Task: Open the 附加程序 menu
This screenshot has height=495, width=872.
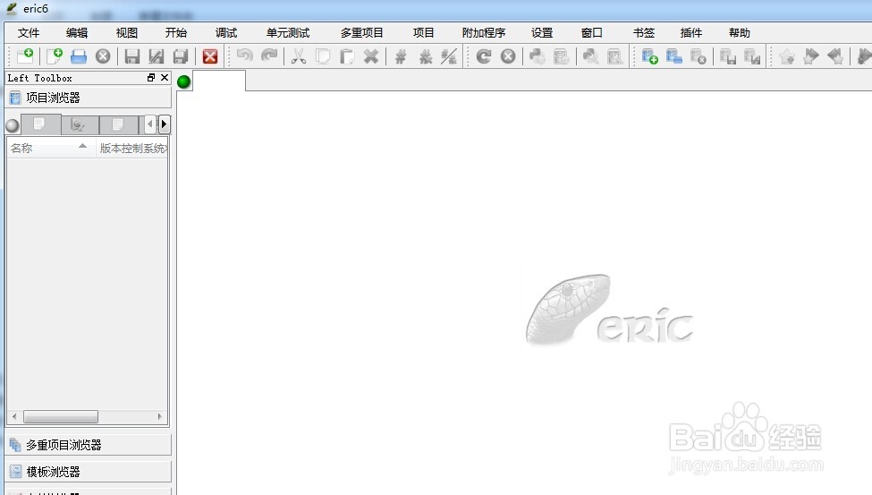Action: tap(484, 33)
